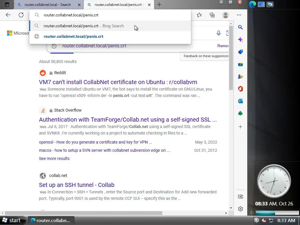Click the new tab plus button
This screenshot has height=225, width=300.
point(159,5)
